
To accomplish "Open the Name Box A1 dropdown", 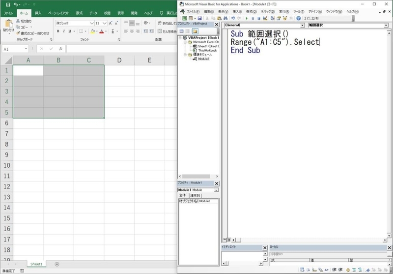I will point(26,49).
